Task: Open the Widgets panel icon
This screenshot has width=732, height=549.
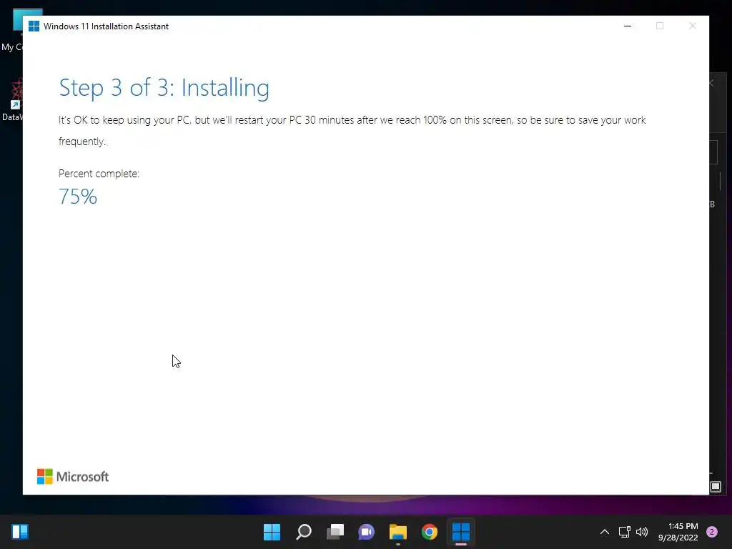Action: click(x=20, y=531)
